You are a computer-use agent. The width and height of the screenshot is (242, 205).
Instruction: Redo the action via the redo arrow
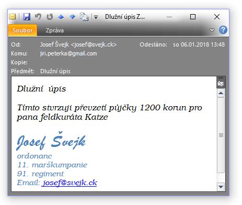(x=50, y=17)
